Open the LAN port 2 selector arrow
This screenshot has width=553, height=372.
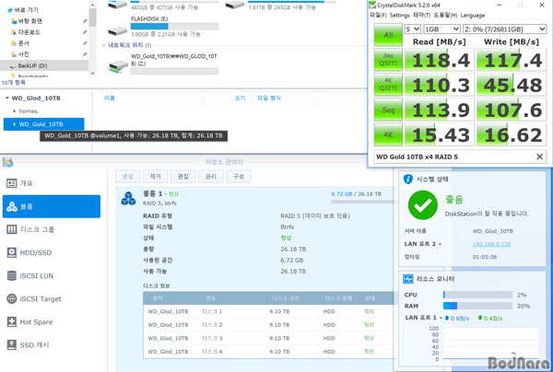[x=441, y=244]
